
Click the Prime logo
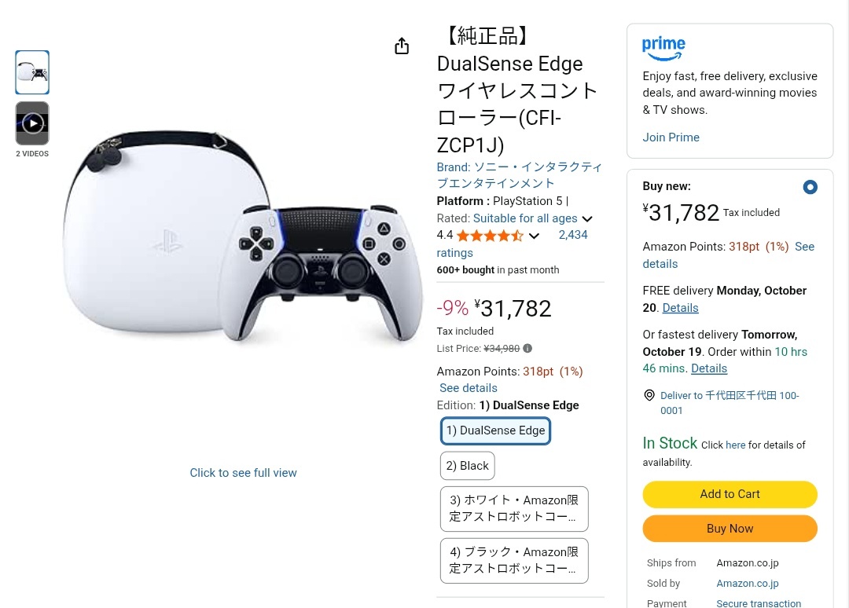point(663,48)
